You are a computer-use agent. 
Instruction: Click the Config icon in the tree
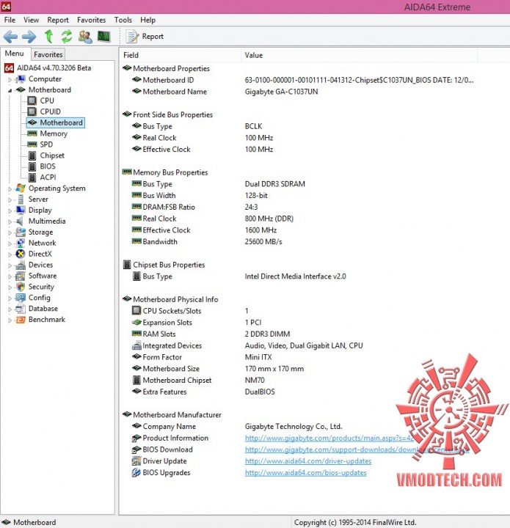[x=21, y=298]
